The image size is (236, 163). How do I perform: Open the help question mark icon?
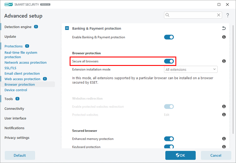[228, 15]
